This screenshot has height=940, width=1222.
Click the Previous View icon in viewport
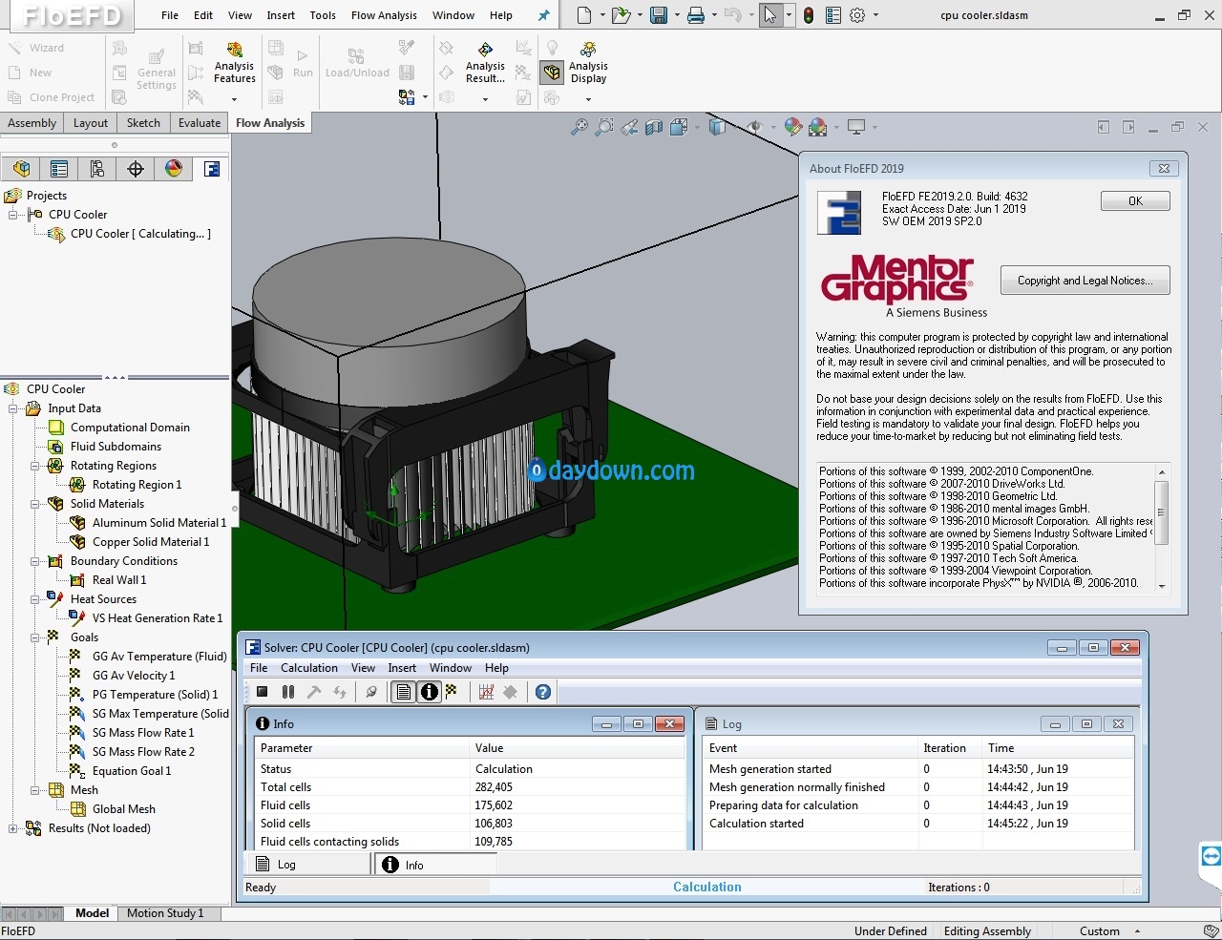point(629,127)
